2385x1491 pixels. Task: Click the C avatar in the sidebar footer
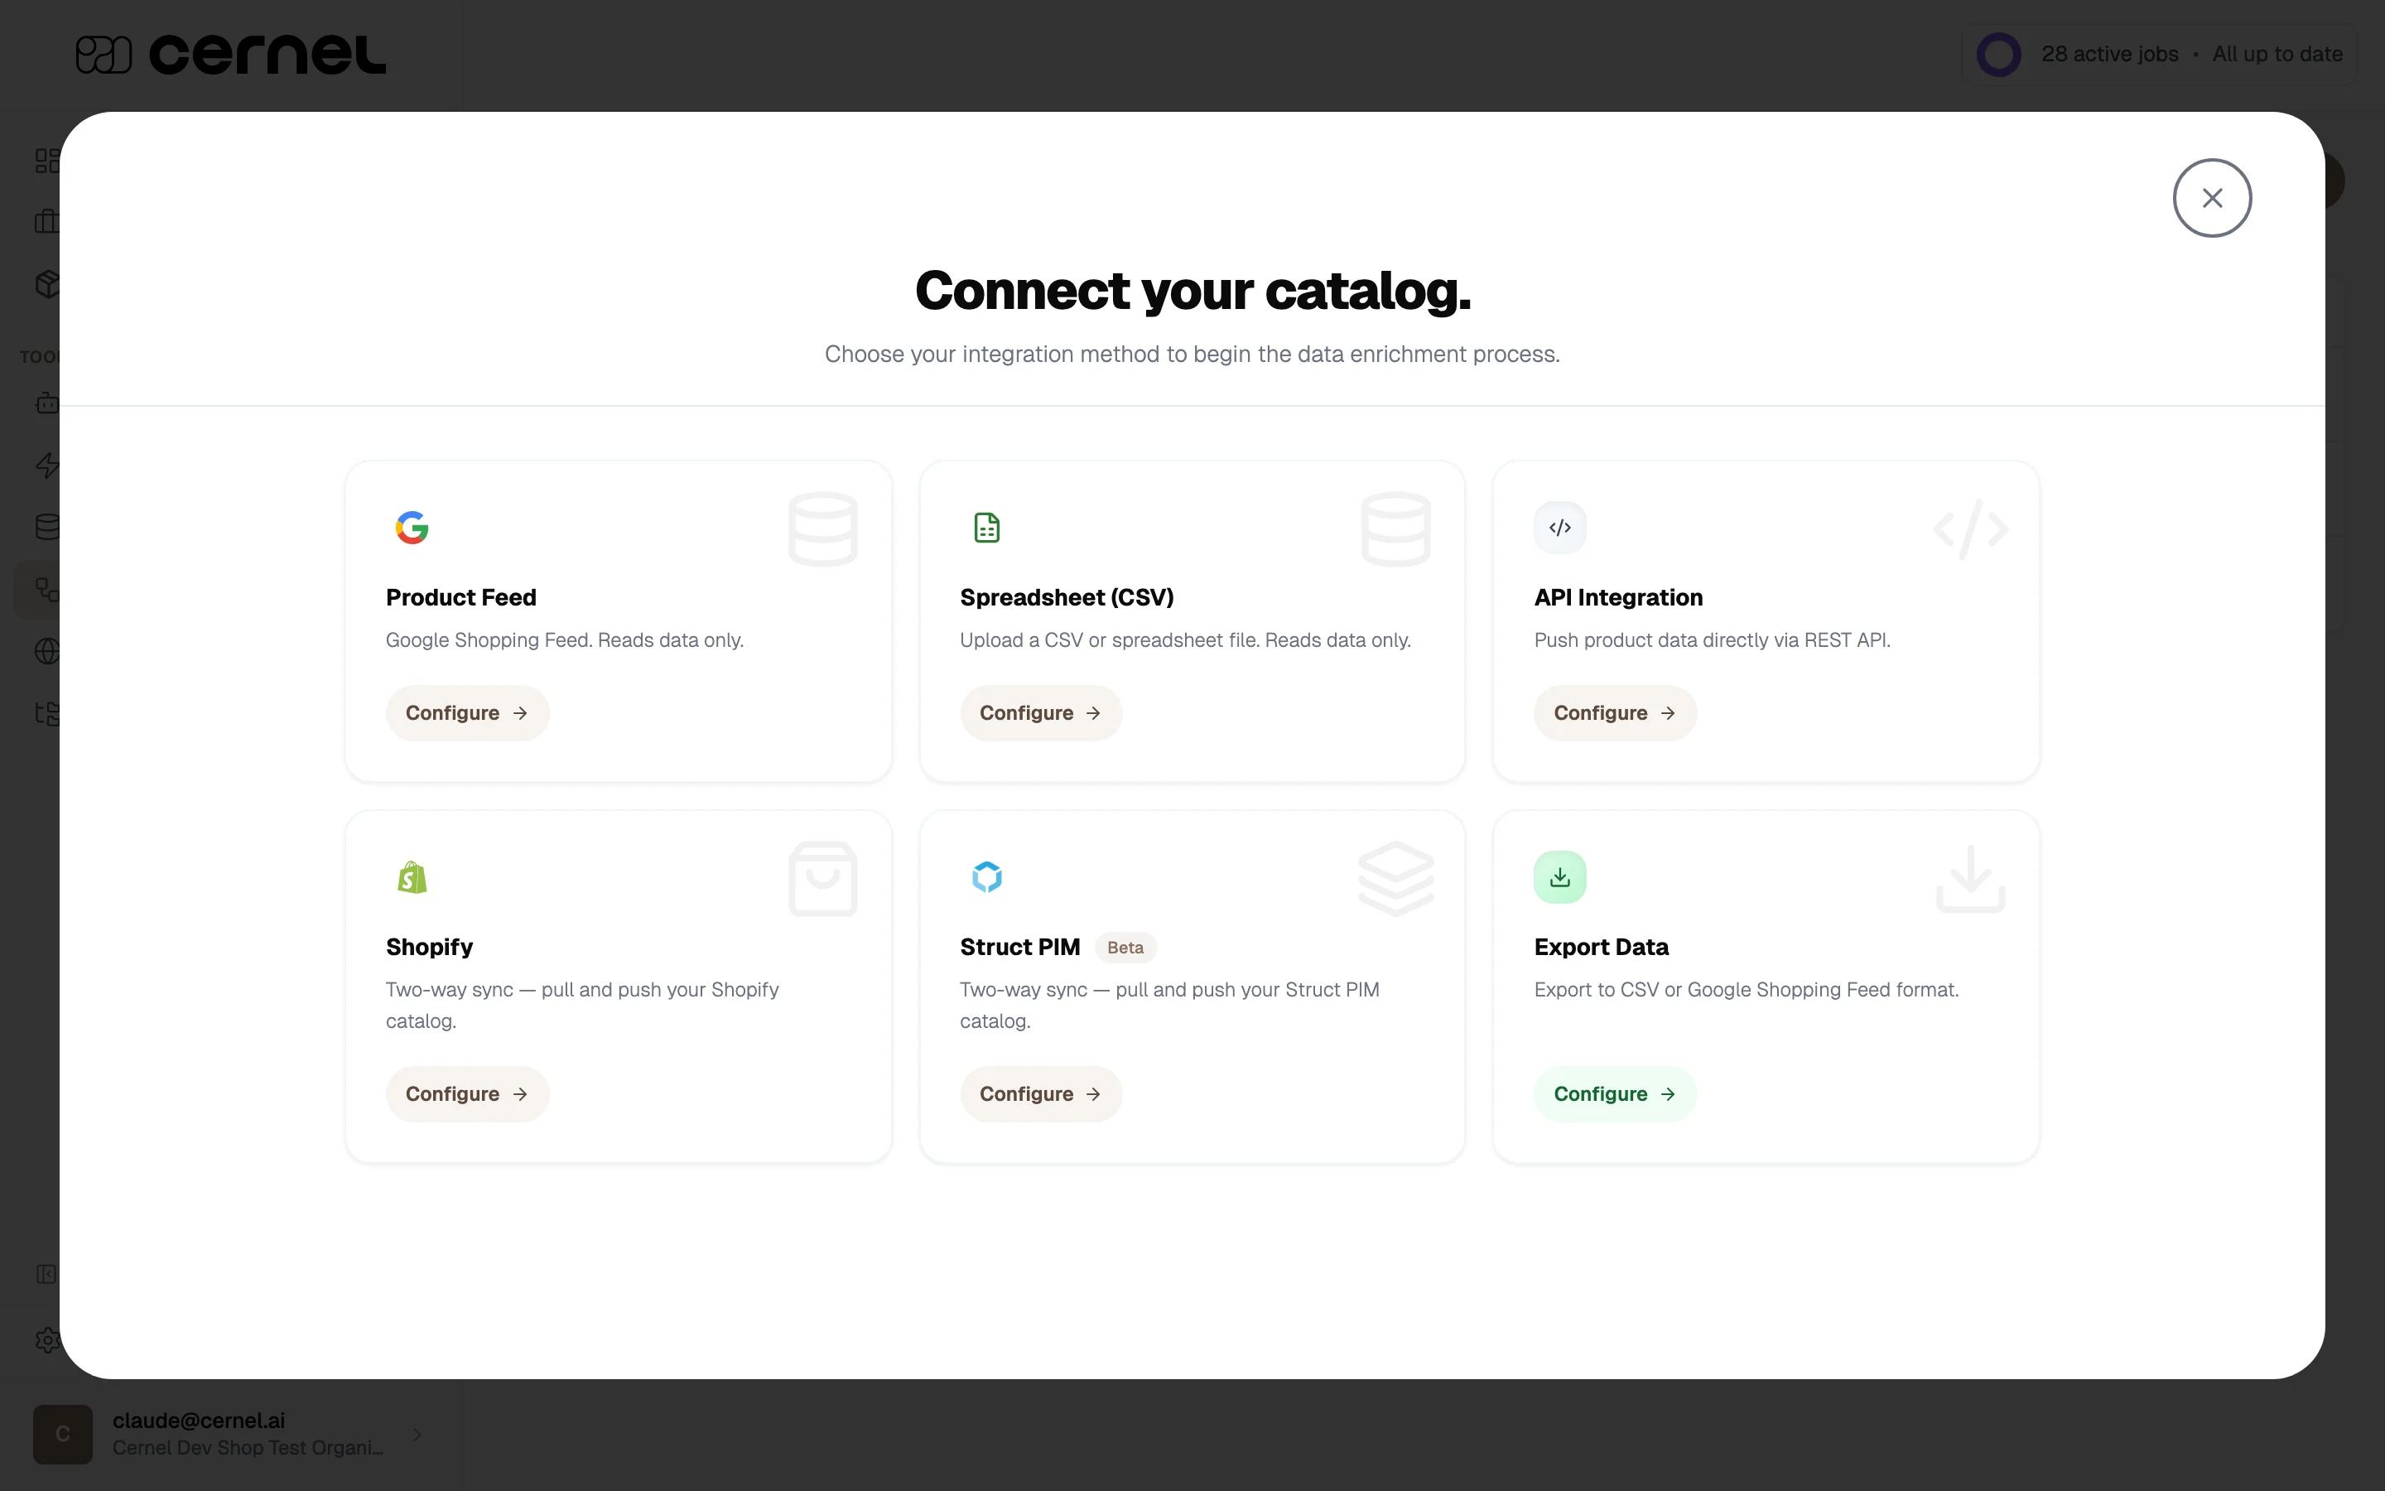(x=63, y=1434)
